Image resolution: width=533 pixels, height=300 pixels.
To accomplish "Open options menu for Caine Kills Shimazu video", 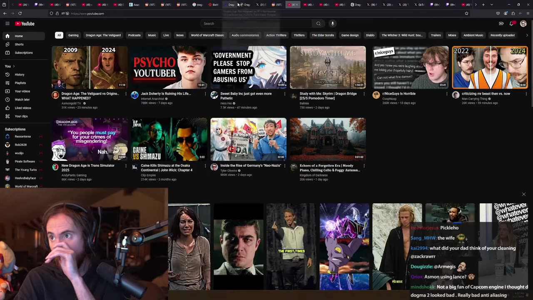I will (205, 166).
